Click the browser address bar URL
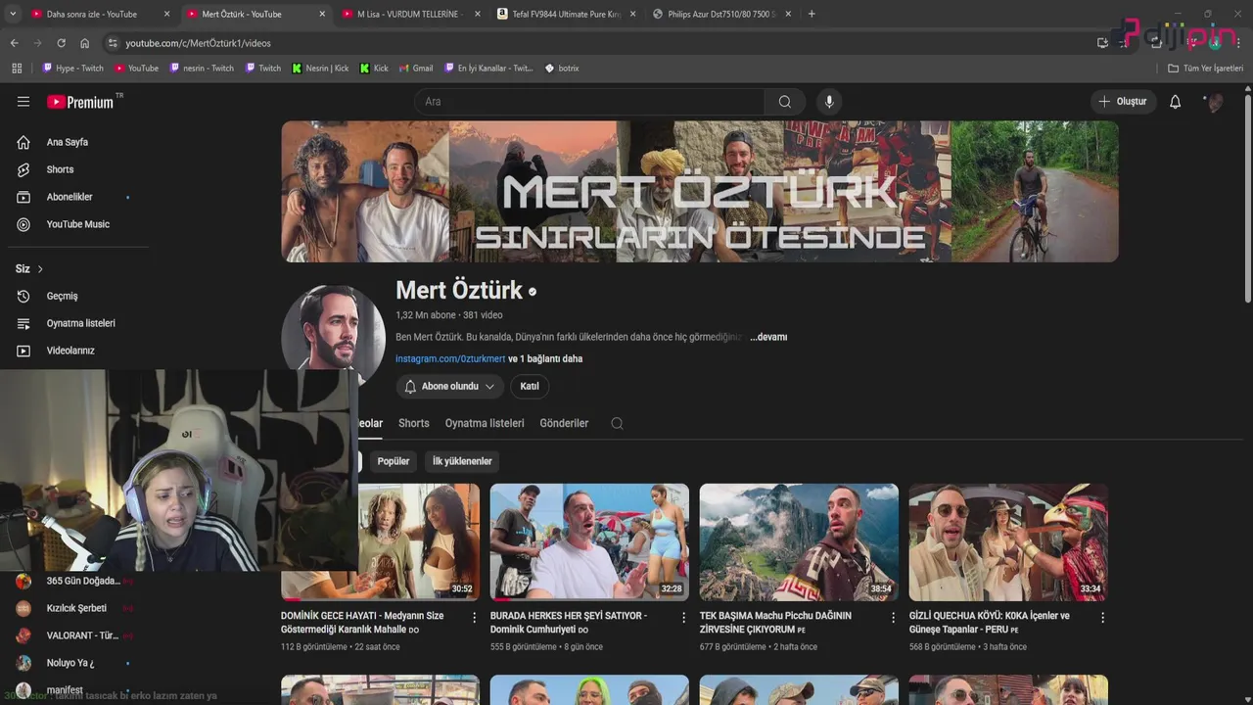 198,43
